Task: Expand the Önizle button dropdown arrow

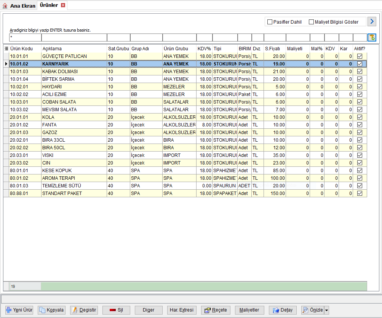Action: click(x=326, y=310)
